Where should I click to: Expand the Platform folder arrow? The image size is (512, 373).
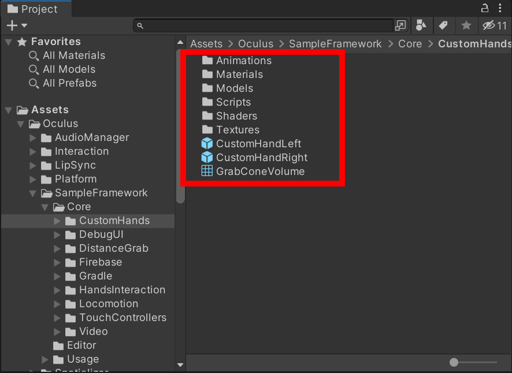33,180
